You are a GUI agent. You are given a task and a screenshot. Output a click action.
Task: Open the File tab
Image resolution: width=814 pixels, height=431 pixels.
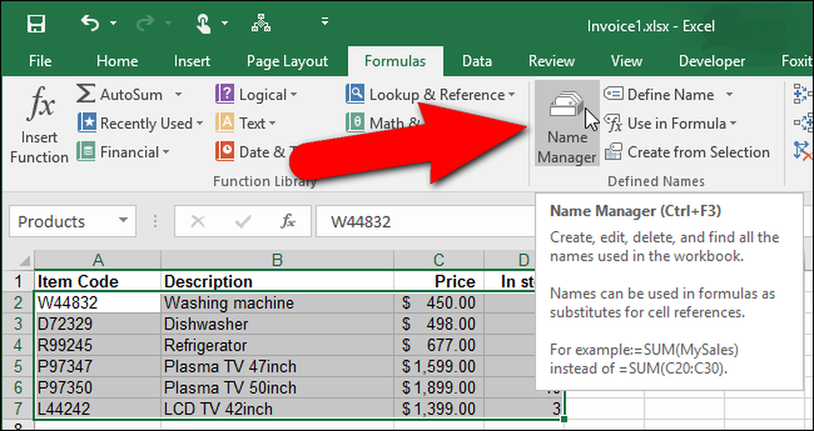(40, 61)
